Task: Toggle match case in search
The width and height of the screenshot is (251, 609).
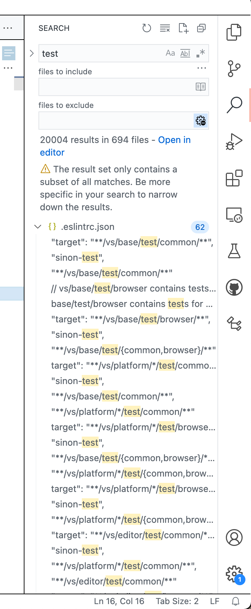Action: pos(171,53)
